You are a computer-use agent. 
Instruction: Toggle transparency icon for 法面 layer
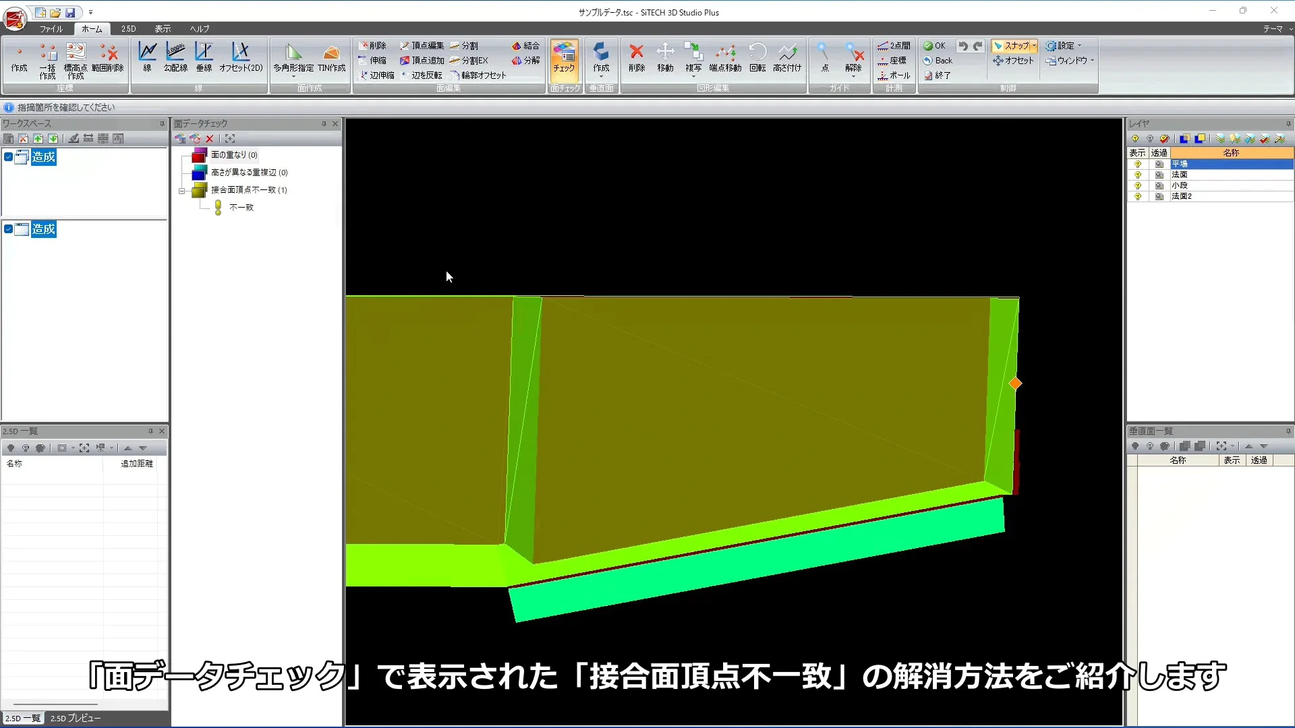coord(1159,174)
